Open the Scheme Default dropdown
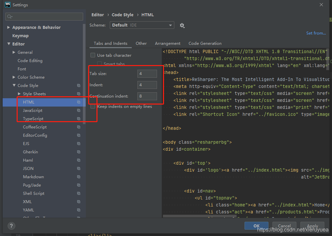332x236 pixels. tap(142, 25)
